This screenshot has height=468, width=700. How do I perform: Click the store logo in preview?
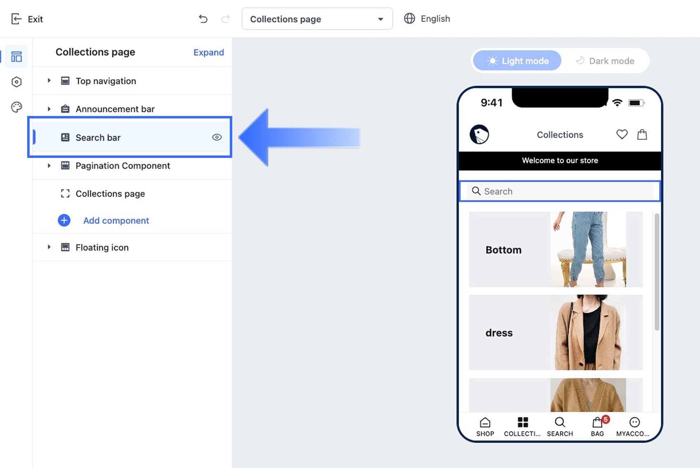(x=479, y=134)
